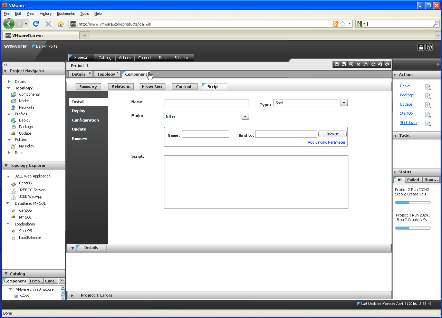442x318 pixels.
Task: Click the Add Binding Parameter link
Action: 326,142
